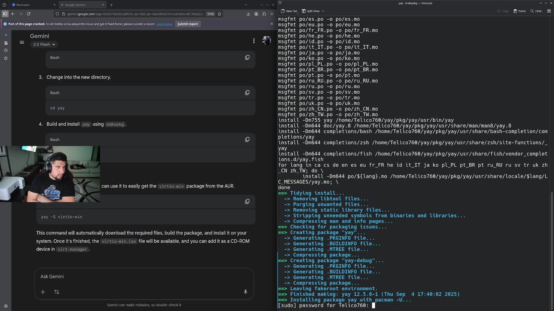
Task: Copy the first Bash code block
Action: tap(247, 57)
